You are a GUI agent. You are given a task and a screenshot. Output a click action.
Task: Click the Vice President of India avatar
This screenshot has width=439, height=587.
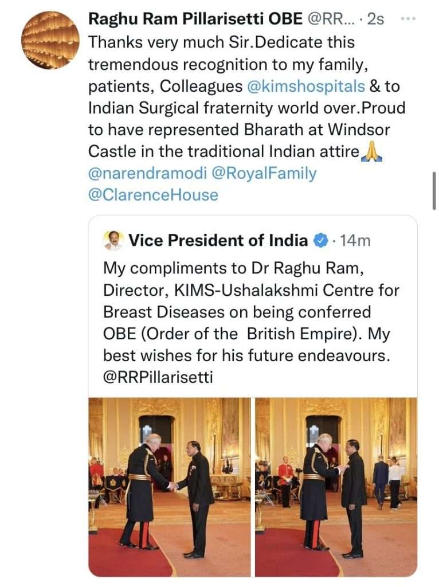point(113,240)
